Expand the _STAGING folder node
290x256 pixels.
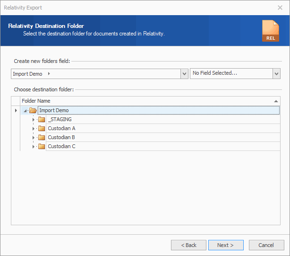pos(34,120)
